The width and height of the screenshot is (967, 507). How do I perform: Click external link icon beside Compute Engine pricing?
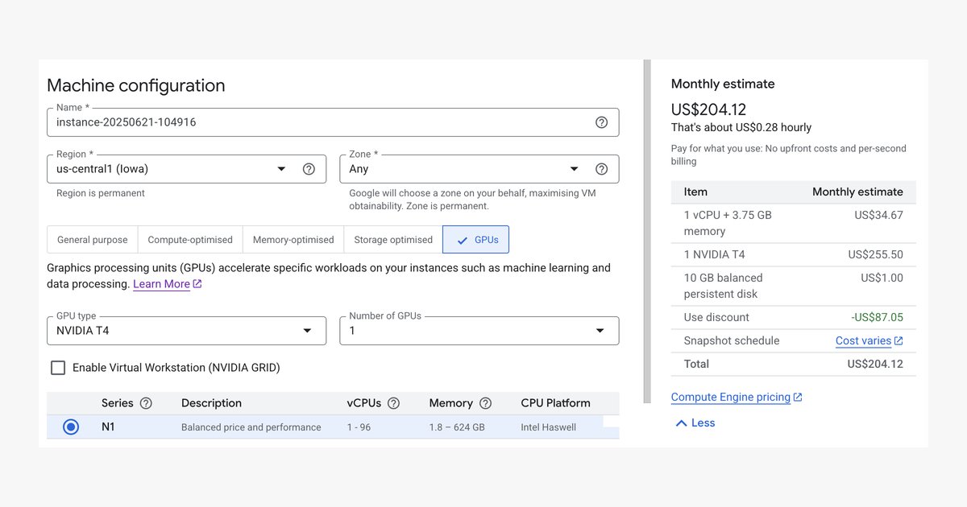(798, 398)
